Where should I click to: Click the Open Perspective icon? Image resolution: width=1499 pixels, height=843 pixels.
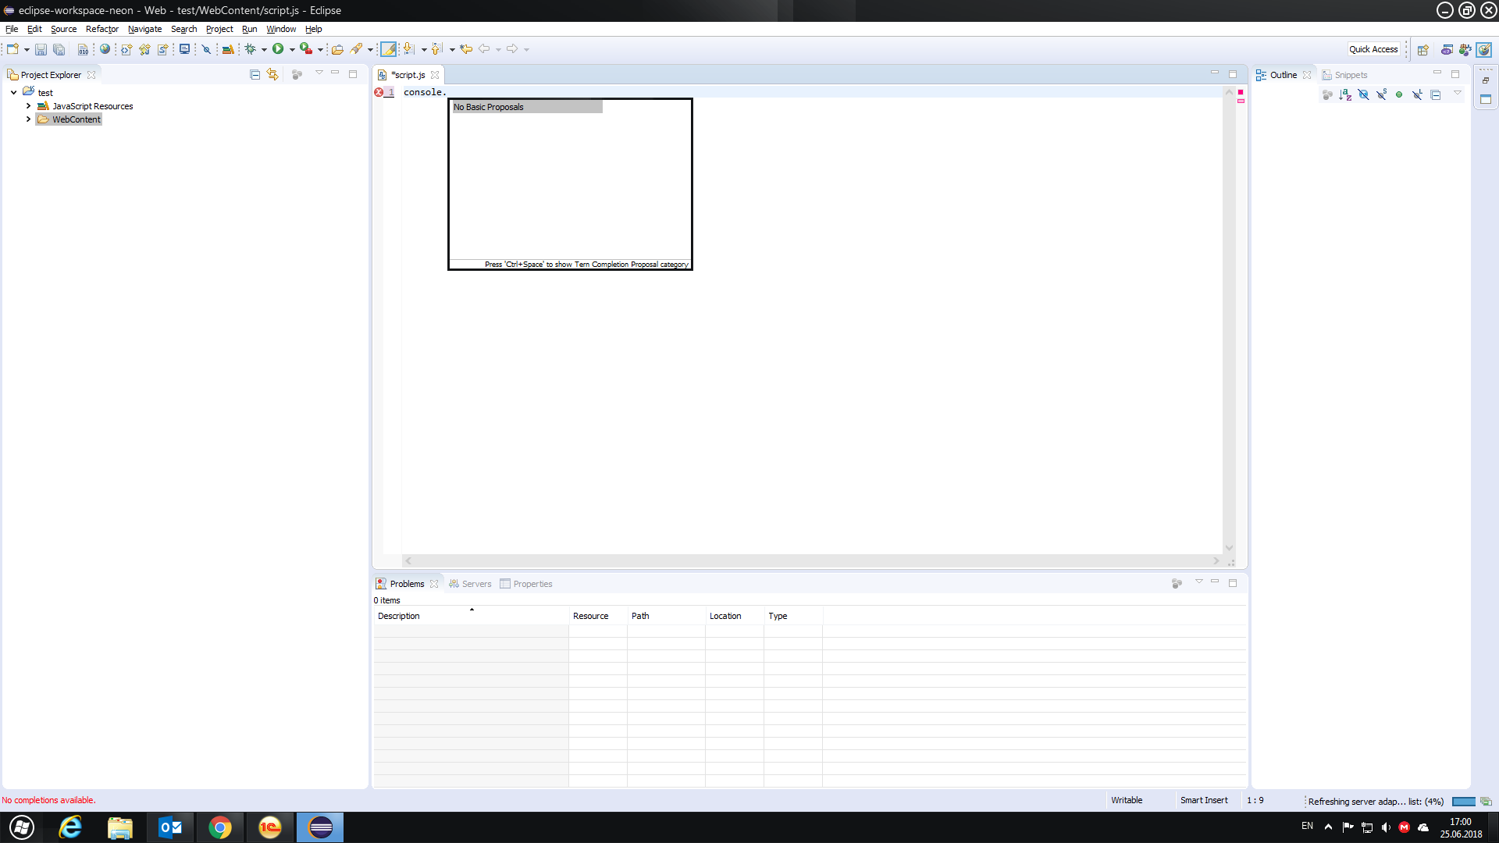click(x=1422, y=50)
